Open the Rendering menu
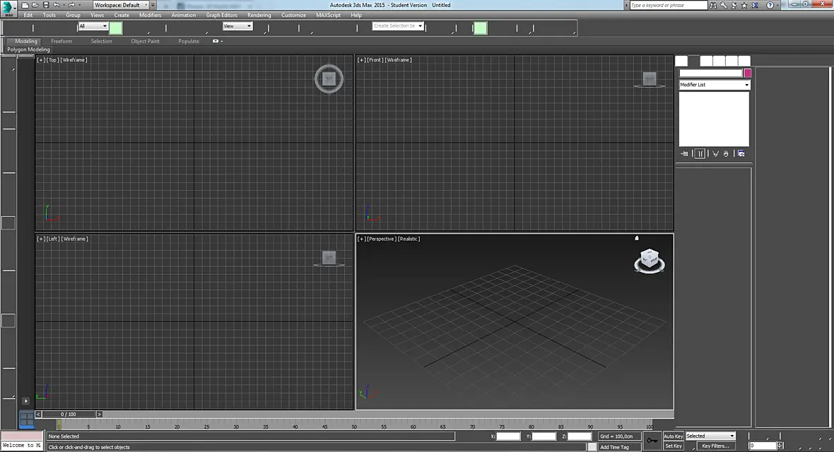834x452 pixels. coord(259,15)
